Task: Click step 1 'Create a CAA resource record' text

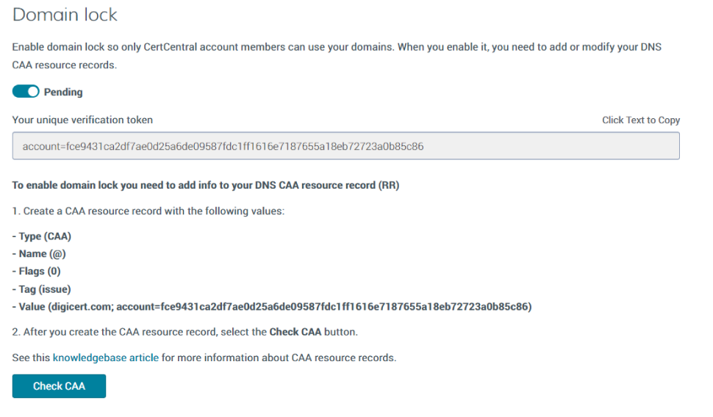Action: (148, 211)
